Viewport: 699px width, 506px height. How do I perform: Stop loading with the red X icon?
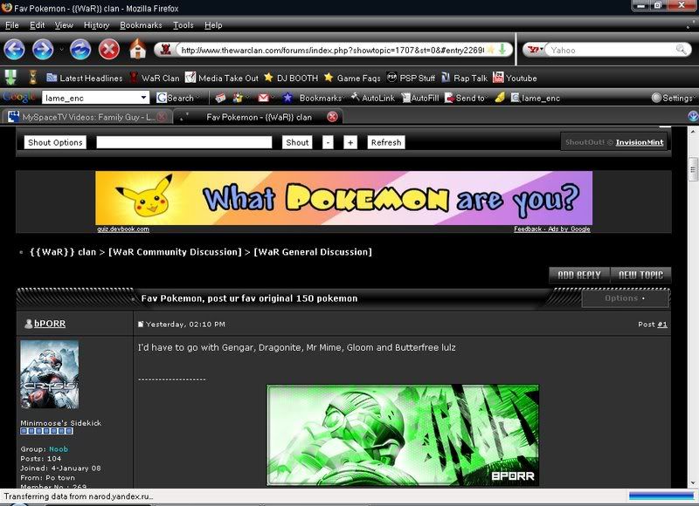coord(108,50)
